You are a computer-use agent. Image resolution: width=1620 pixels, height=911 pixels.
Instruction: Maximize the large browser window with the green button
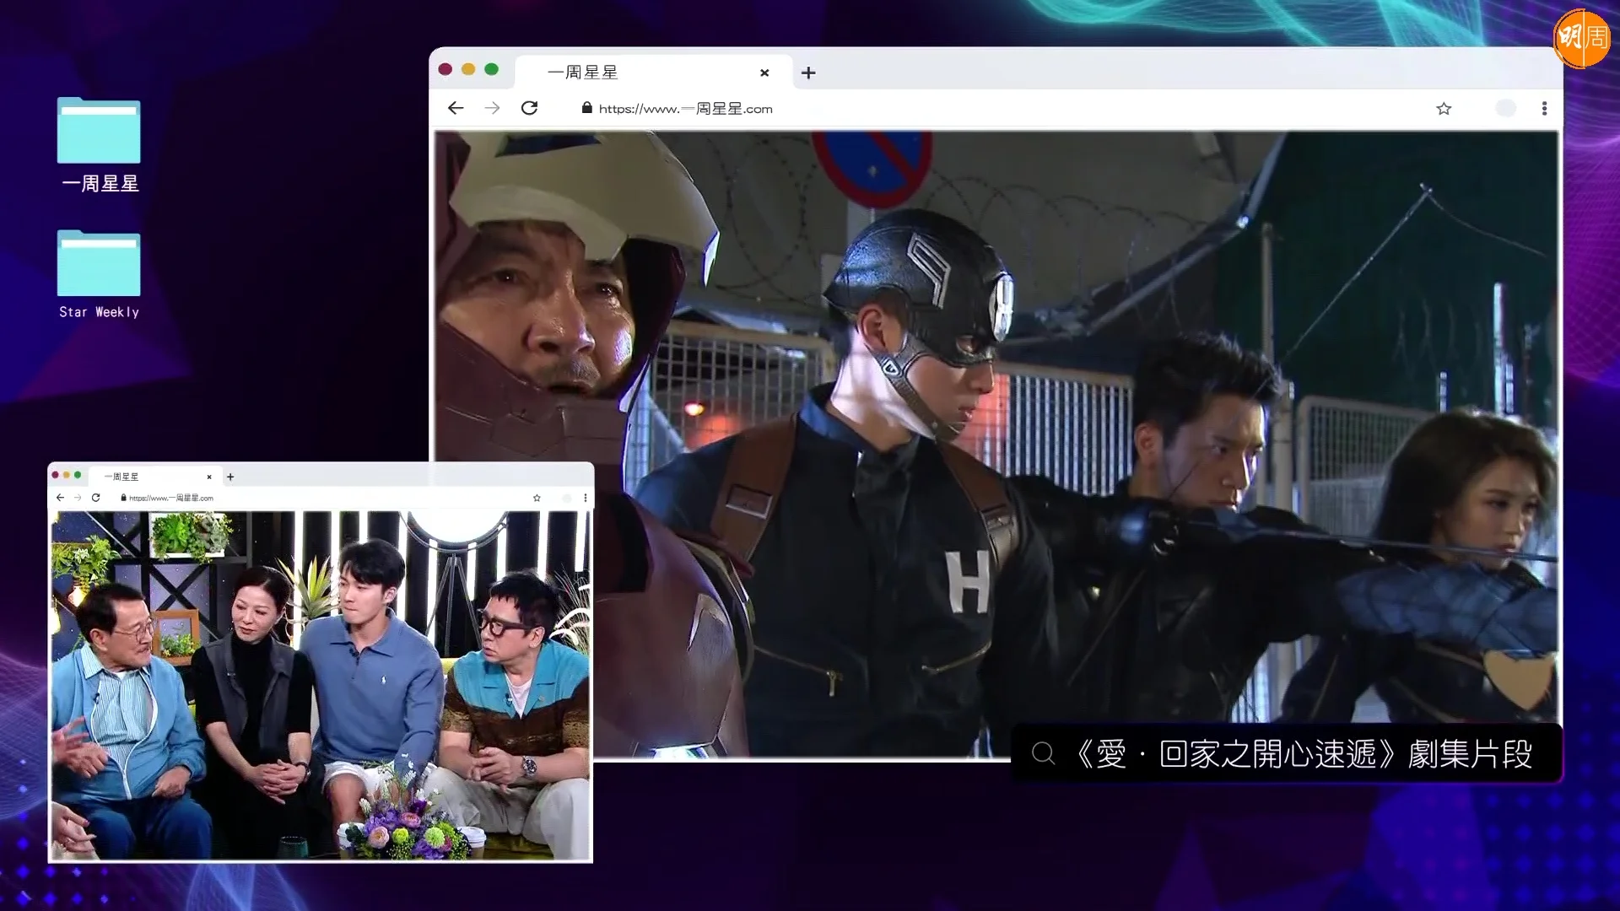point(492,69)
